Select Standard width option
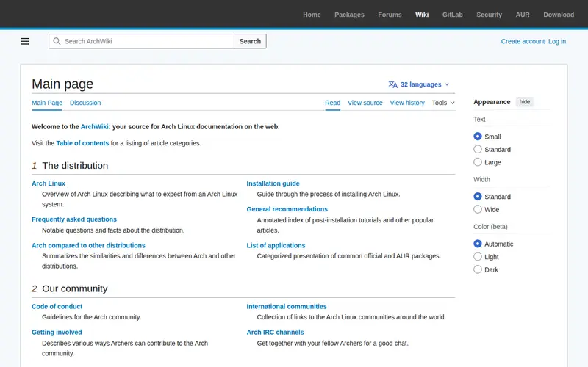588x367 pixels. [477, 196]
